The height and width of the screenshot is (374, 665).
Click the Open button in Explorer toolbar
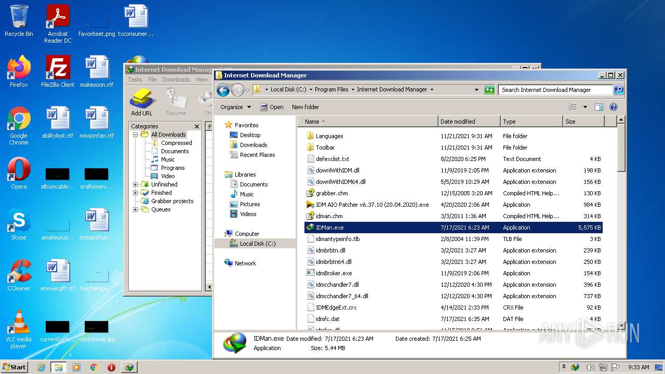point(272,107)
